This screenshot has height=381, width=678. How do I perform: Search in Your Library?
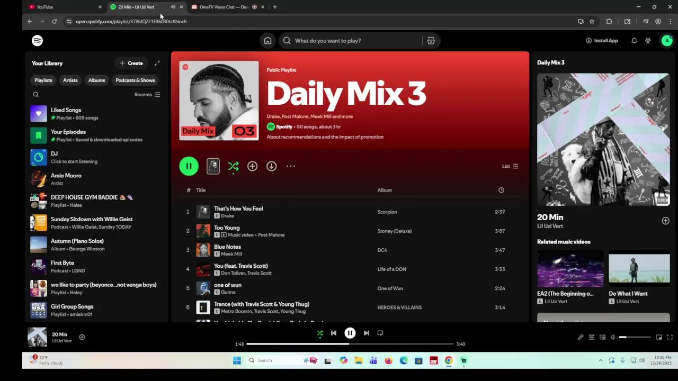[x=36, y=95]
